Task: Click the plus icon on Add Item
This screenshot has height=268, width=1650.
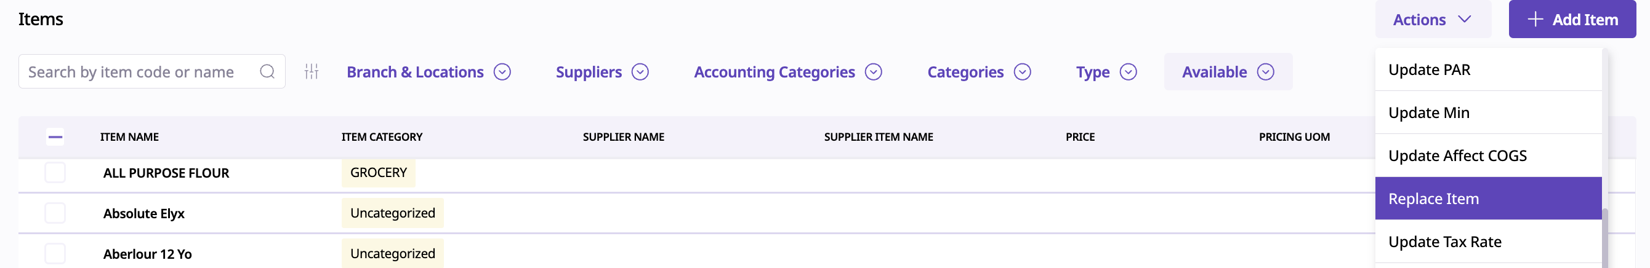Action: [1535, 19]
